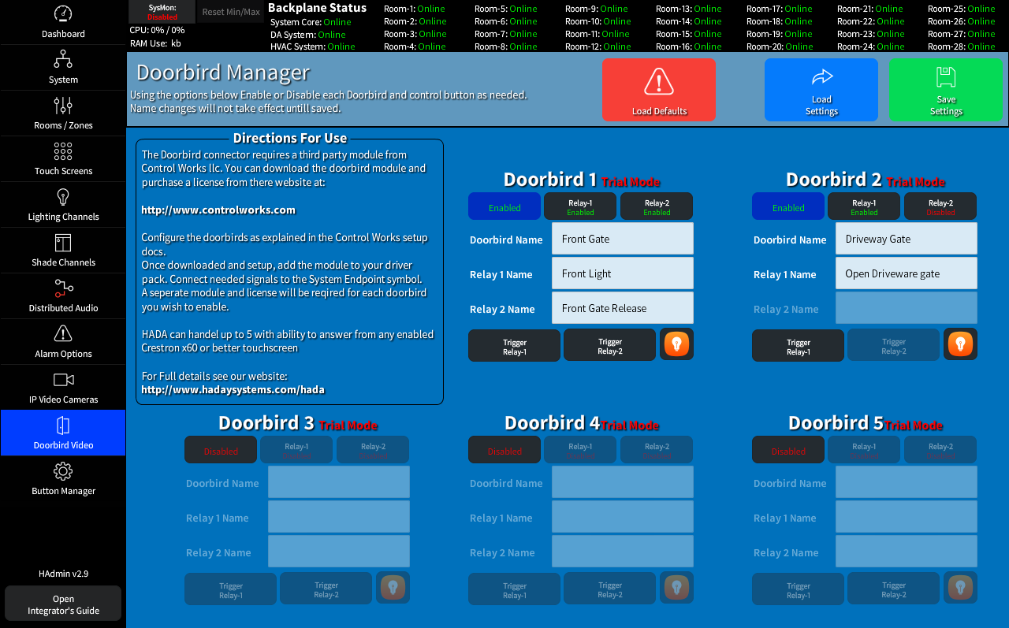Open Alarm Options warning icon
The image size is (1009, 628).
63,333
